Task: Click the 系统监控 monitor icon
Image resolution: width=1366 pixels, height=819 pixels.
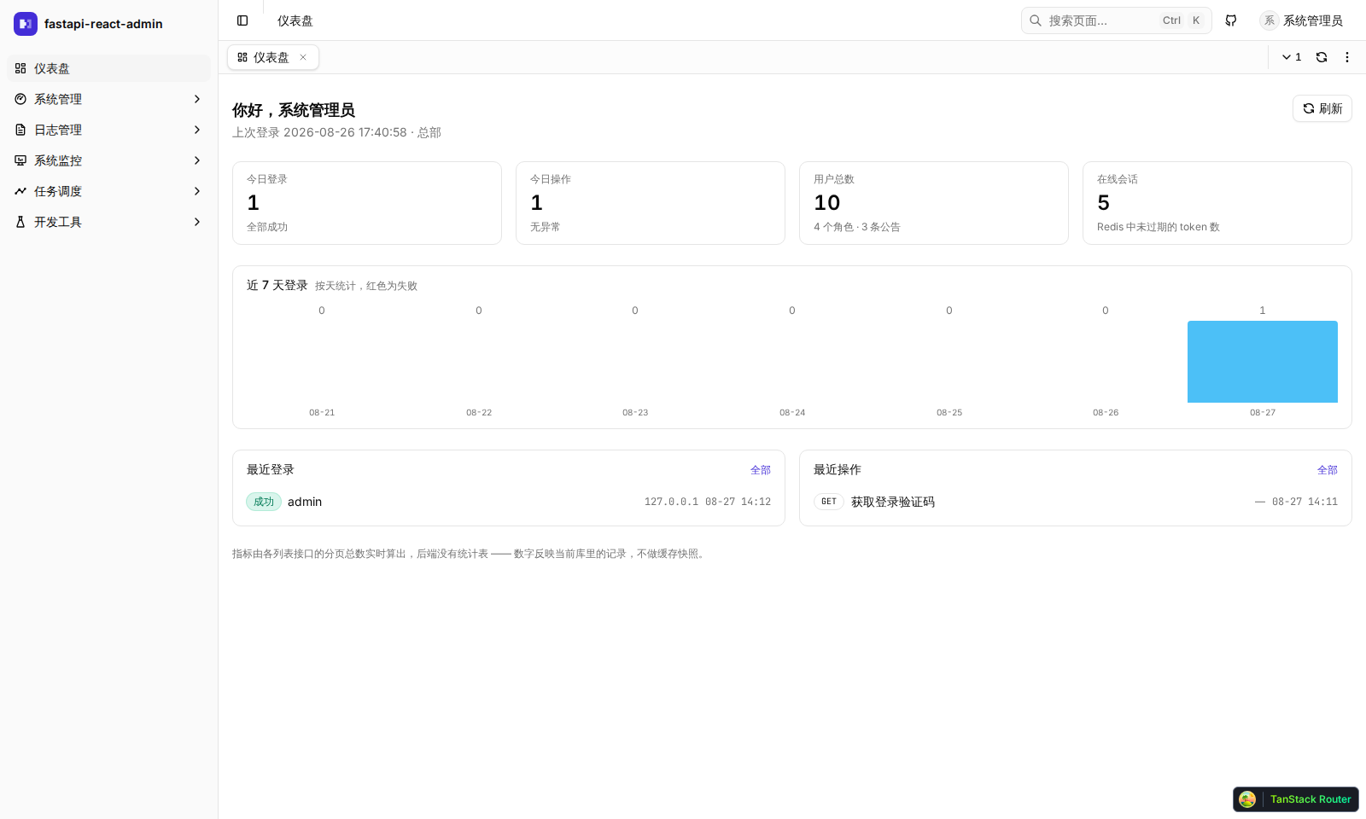Action: (20, 160)
